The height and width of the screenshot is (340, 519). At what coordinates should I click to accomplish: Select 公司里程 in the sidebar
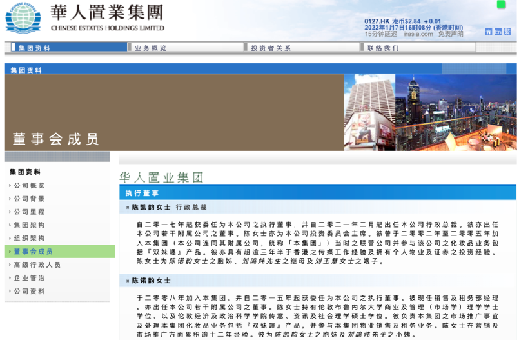30,212
